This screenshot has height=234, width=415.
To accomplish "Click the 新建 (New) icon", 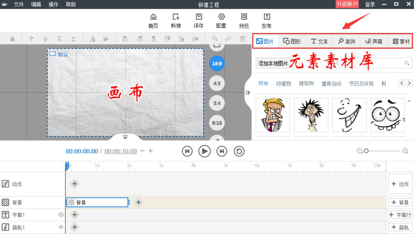I will (176, 21).
